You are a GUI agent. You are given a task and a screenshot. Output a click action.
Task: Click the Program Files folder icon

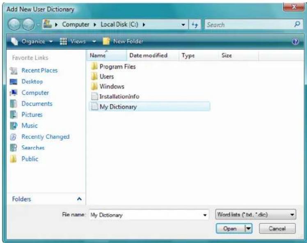[94, 66]
